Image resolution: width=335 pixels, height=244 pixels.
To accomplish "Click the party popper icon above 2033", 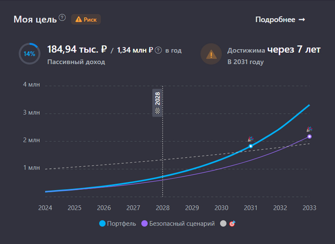I will pos(310,129).
